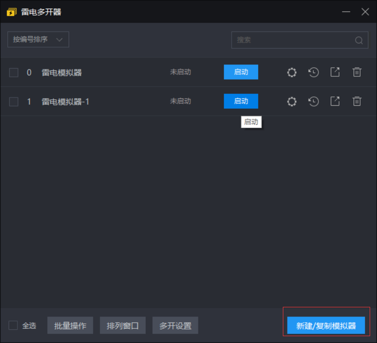Delete 雷电模拟器-1 via trash icon
Image resolution: width=377 pixels, height=343 pixels.
coord(357,101)
